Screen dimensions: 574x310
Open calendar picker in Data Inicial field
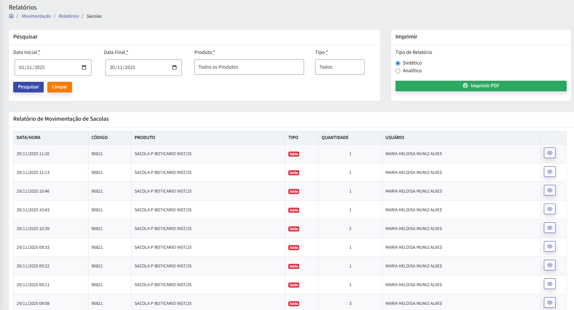tap(84, 68)
